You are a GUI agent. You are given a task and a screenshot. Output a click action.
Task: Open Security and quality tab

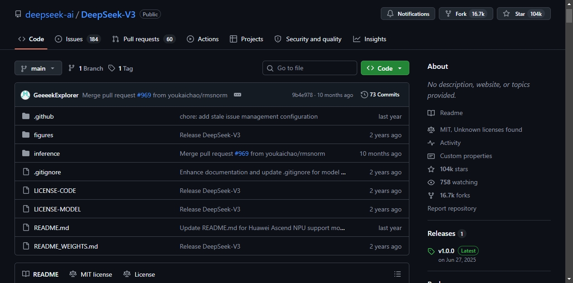308,39
